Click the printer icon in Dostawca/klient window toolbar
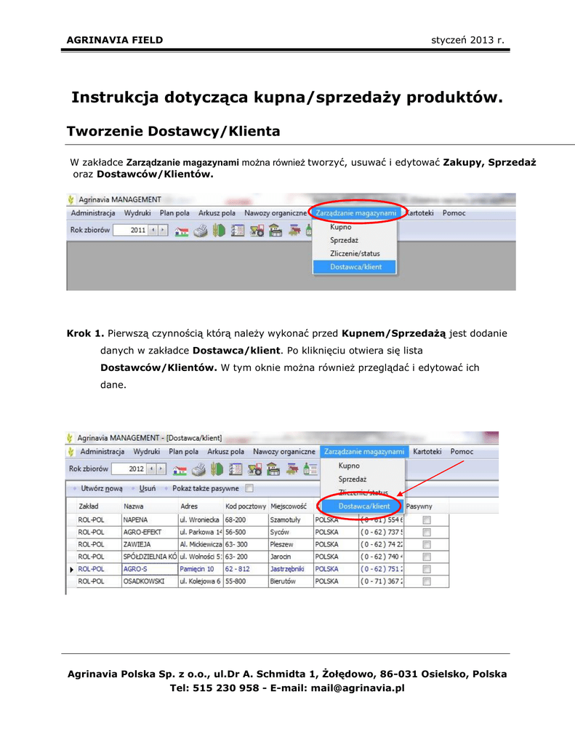Screen dimensions: 575x745 198,469
